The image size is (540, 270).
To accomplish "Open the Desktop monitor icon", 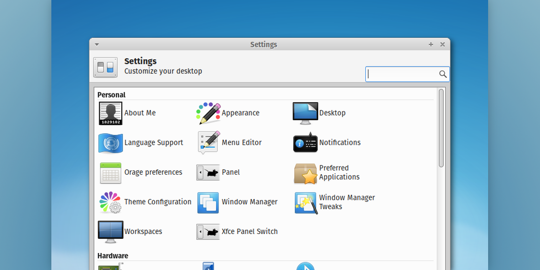I will point(306,113).
